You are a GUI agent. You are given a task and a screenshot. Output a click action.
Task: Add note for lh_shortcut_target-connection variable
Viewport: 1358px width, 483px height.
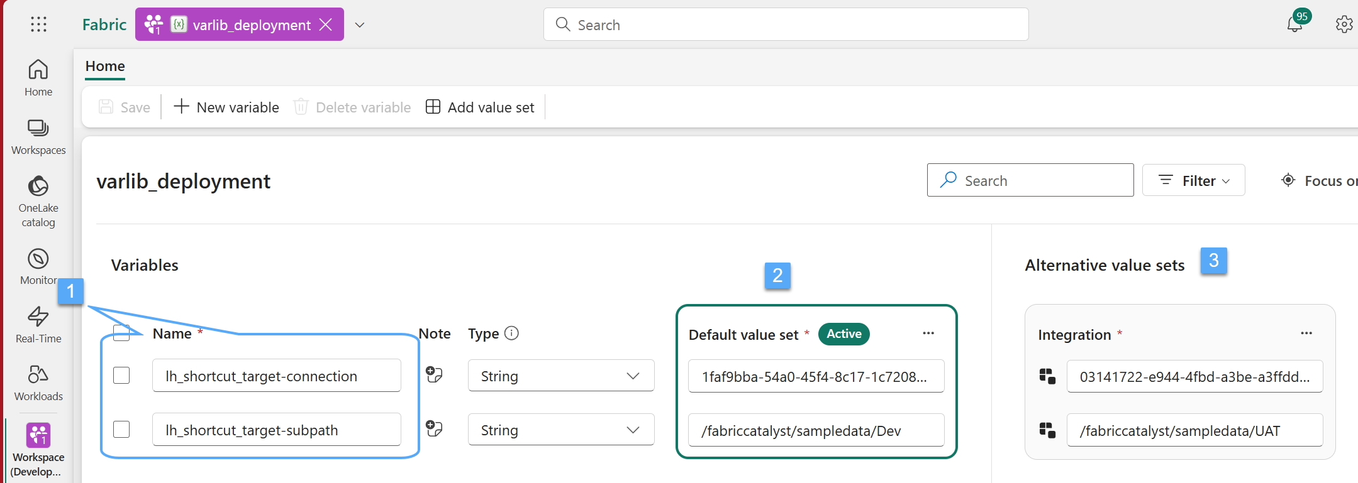[x=434, y=375]
